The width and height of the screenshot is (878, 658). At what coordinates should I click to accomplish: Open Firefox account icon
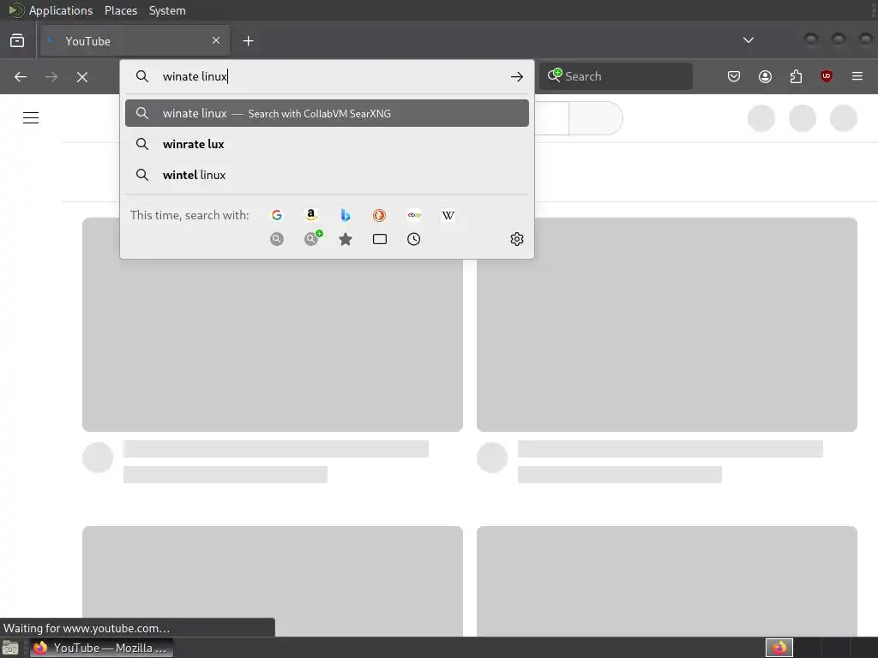coord(765,76)
